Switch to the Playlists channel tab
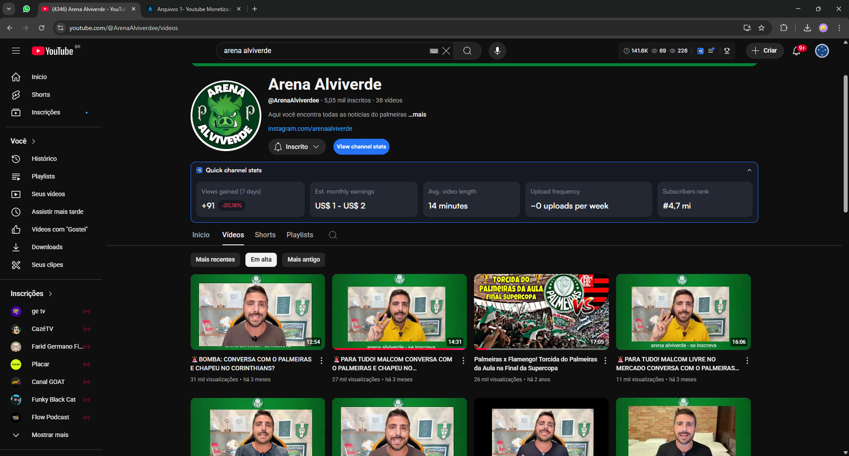This screenshot has width=849, height=456. pyautogui.click(x=300, y=235)
